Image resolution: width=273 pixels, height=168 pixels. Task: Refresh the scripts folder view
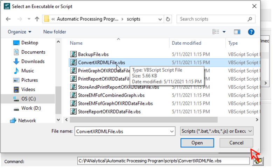168,19
